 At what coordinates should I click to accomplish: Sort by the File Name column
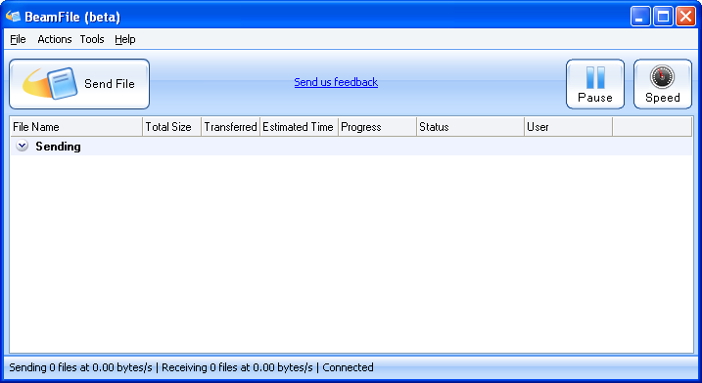76,127
